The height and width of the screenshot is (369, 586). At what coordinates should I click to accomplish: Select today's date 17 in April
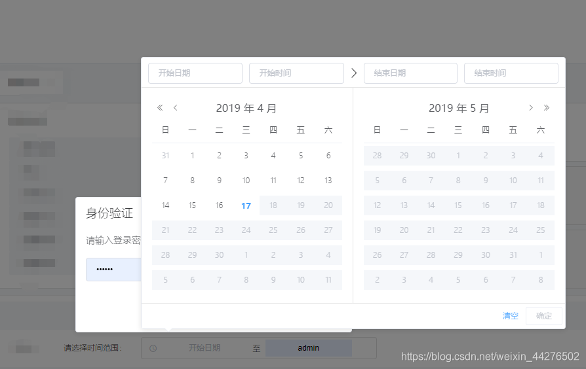coord(246,205)
